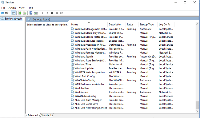This screenshot has width=200, height=118.
Task: Select the Windows Presentation Fou... service
Action: click(x=90, y=45)
